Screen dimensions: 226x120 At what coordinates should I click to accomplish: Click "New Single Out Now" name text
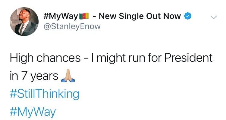140,16
